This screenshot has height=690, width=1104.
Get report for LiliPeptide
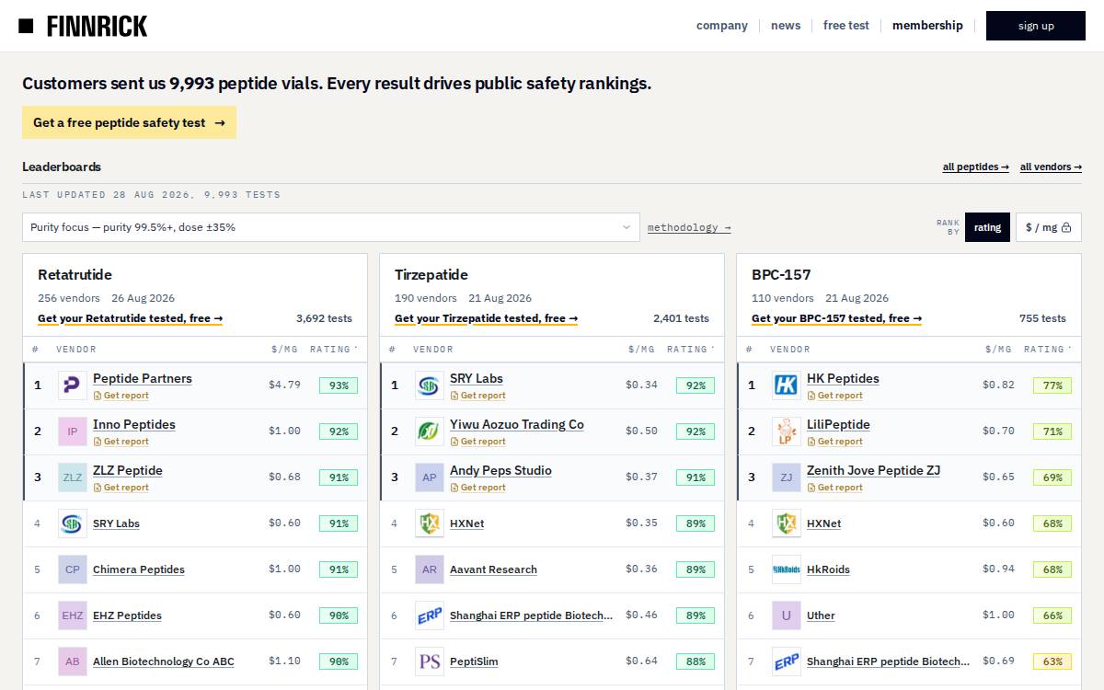pos(834,442)
